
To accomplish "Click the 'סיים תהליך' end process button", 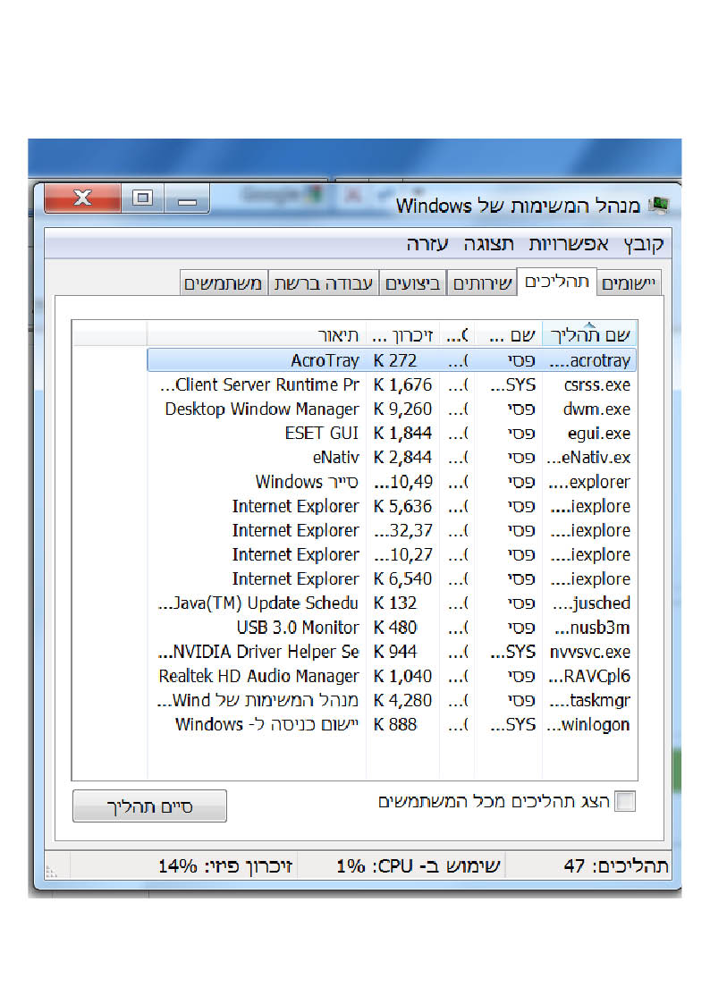I will point(150,806).
